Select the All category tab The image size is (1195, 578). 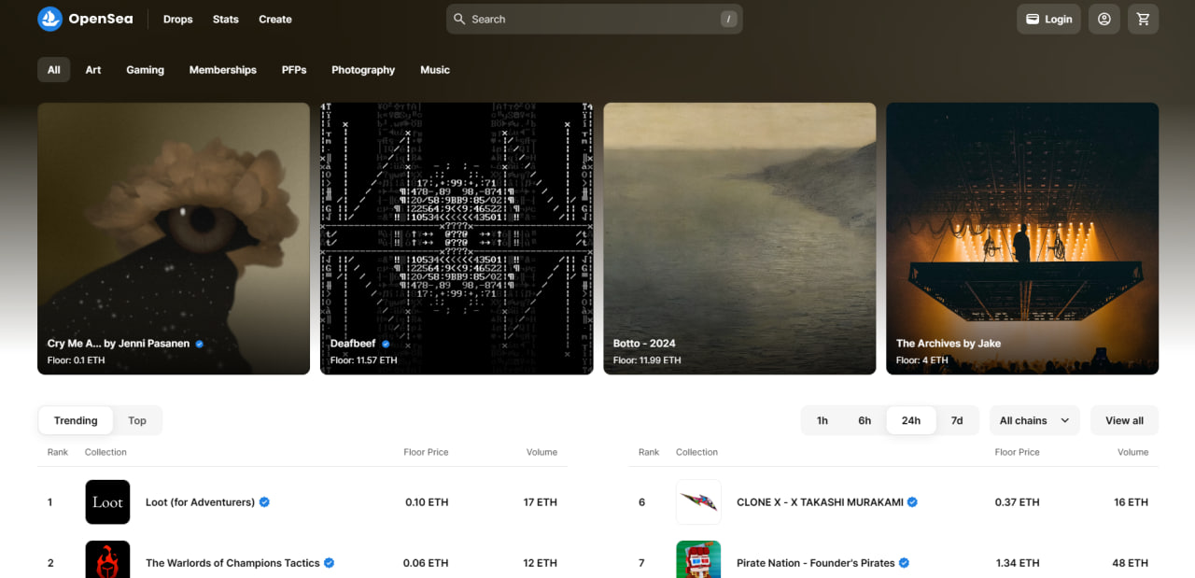tap(54, 70)
